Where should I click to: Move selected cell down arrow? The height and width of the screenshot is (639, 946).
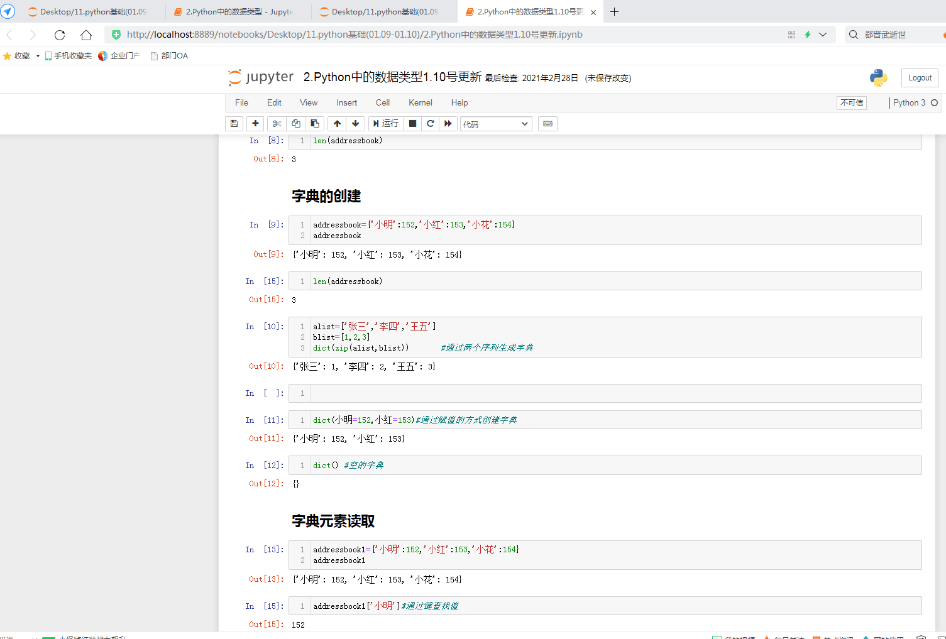(x=356, y=124)
